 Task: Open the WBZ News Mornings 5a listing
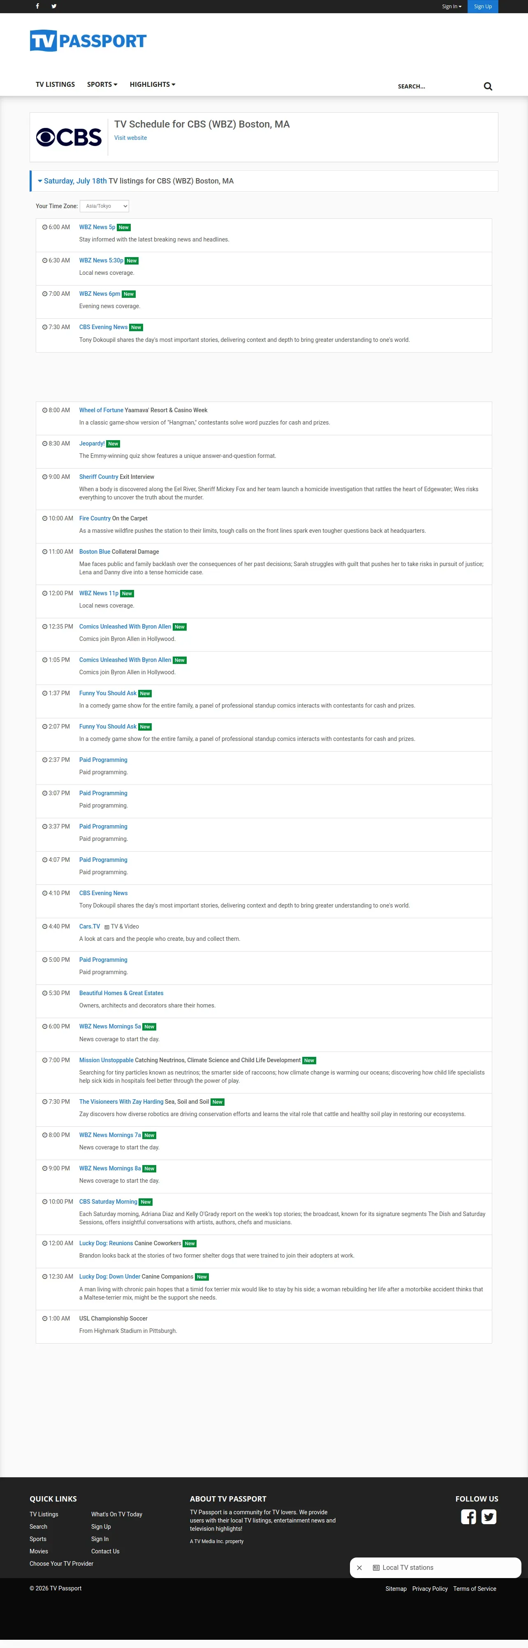coord(110,1026)
